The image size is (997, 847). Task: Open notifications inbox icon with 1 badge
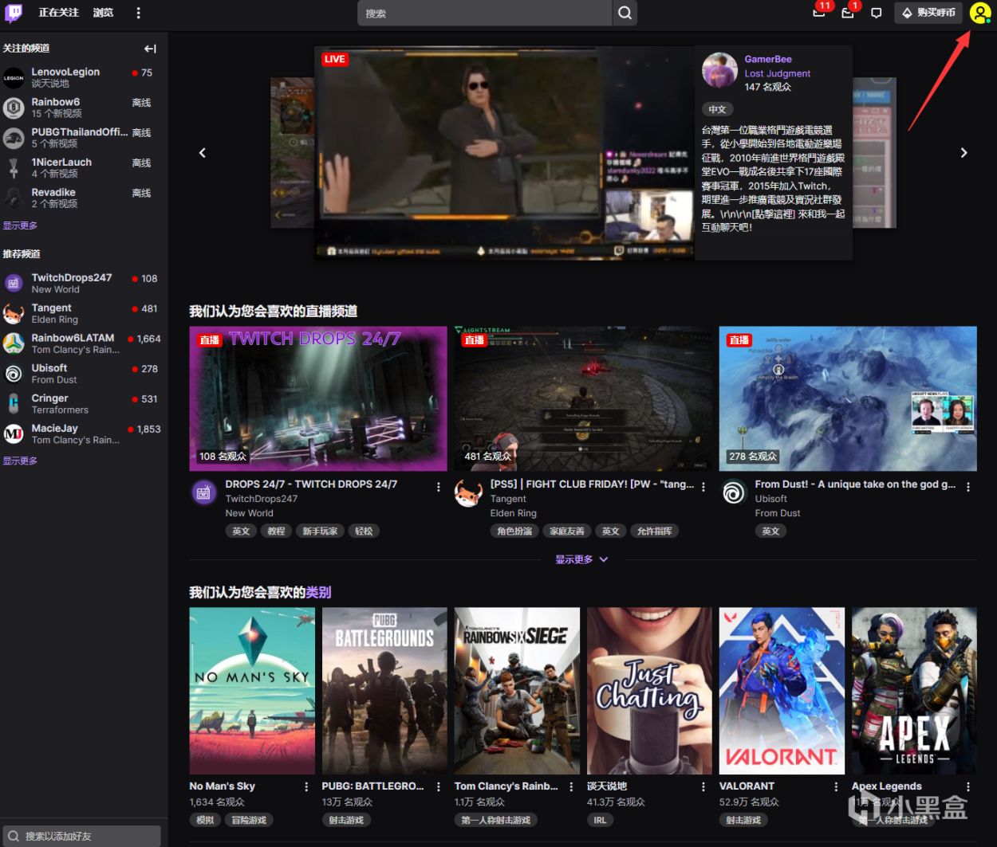(848, 13)
